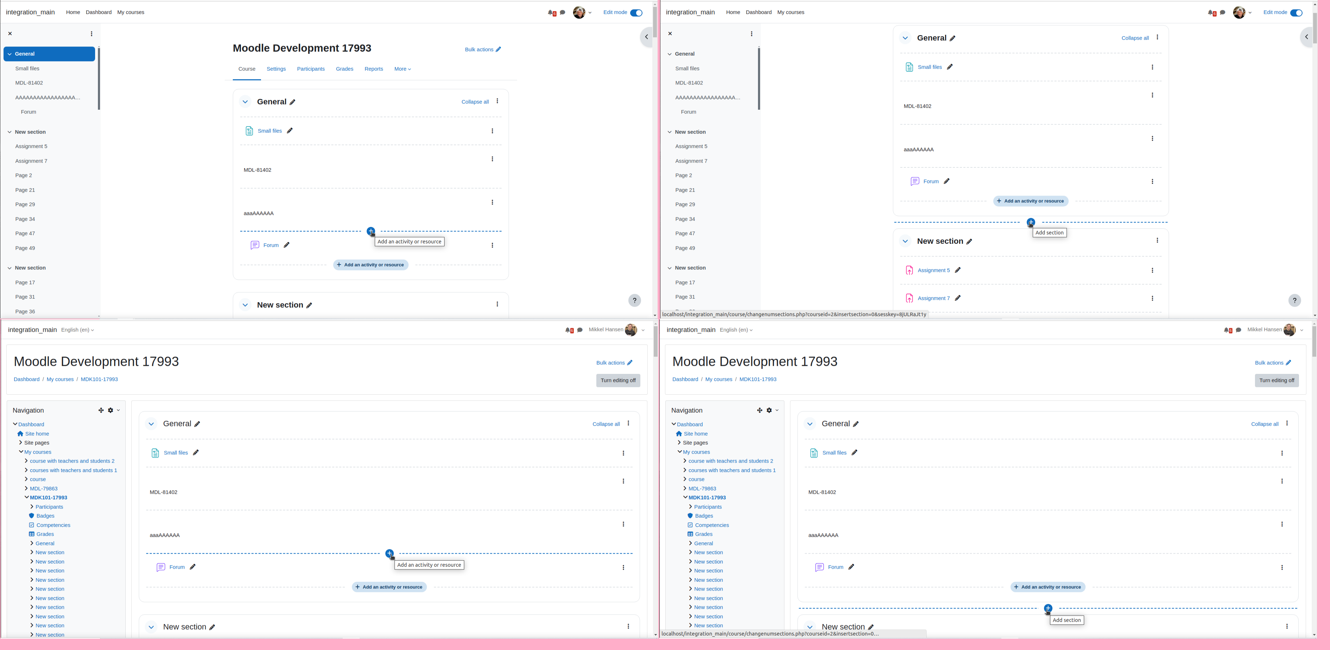Image resolution: width=1330 pixels, height=650 pixels.
Task: Open Competencies in bottom-right navigation
Action: click(x=712, y=525)
